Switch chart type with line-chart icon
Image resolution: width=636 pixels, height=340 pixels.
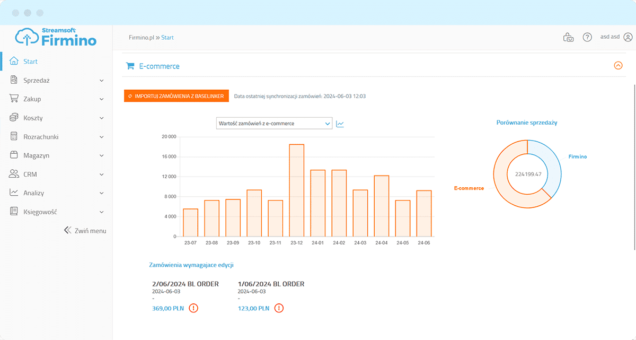[x=340, y=124]
